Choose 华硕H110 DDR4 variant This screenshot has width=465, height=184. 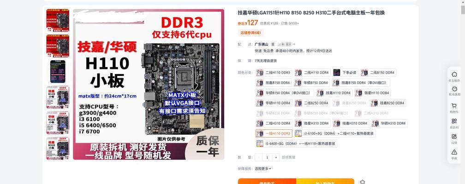(x=274, y=103)
